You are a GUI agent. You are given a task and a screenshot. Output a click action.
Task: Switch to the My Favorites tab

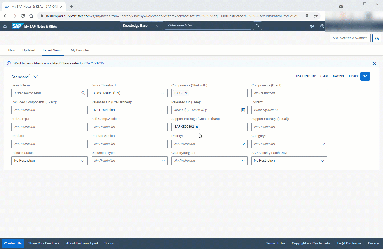tap(80, 50)
